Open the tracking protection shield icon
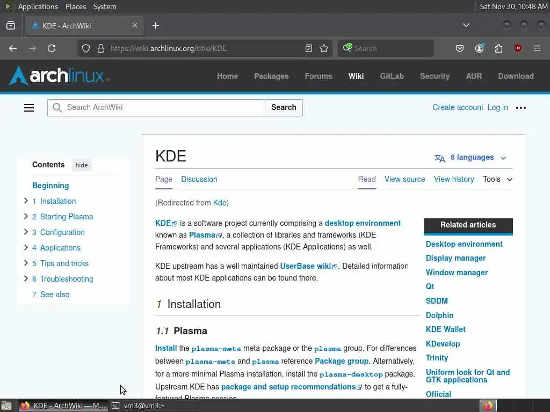Image resolution: width=550 pixels, height=412 pixels. click(x=86, y=48)
